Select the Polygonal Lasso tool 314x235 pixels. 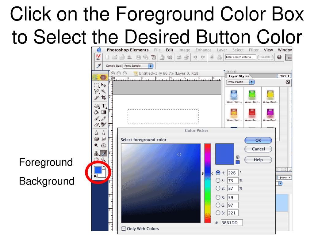(x=97, y=91)
